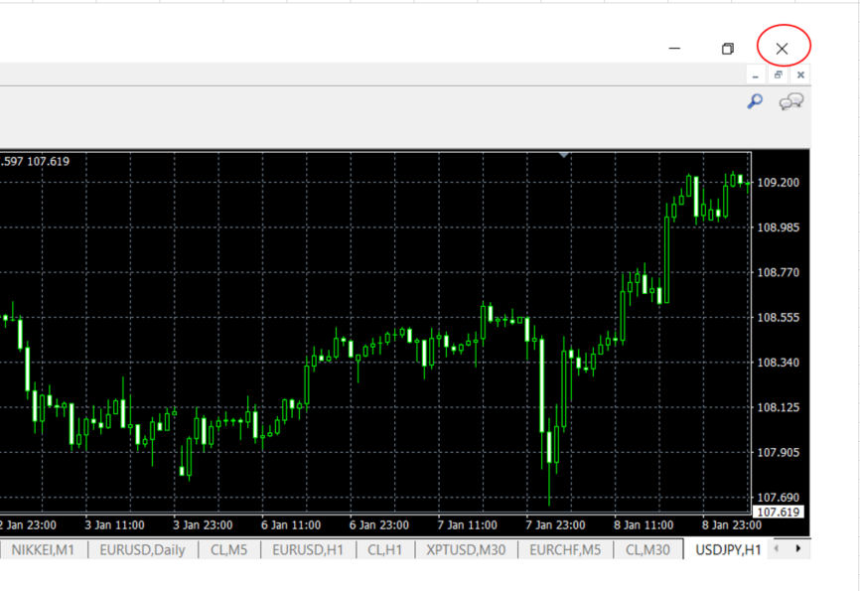
Task: Switch to the XPTUSD,M30 chart tab
Action: (x=466, y=550)
